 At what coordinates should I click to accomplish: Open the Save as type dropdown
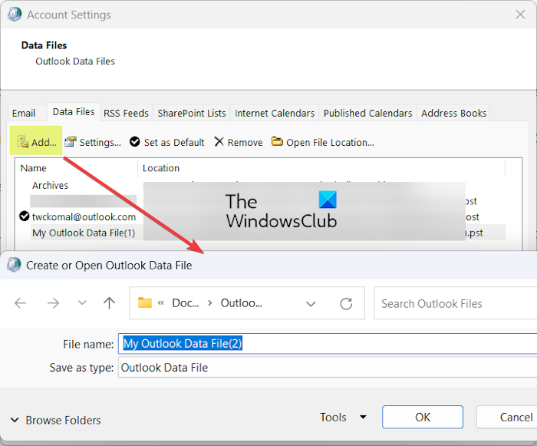point(328,367)
